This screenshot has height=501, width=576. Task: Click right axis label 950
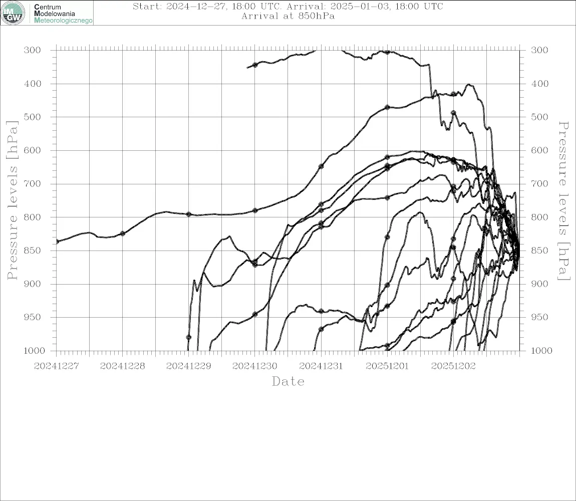539,317
